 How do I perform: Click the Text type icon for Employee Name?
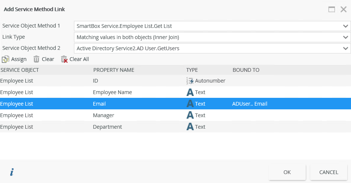[x=190, y=92]
